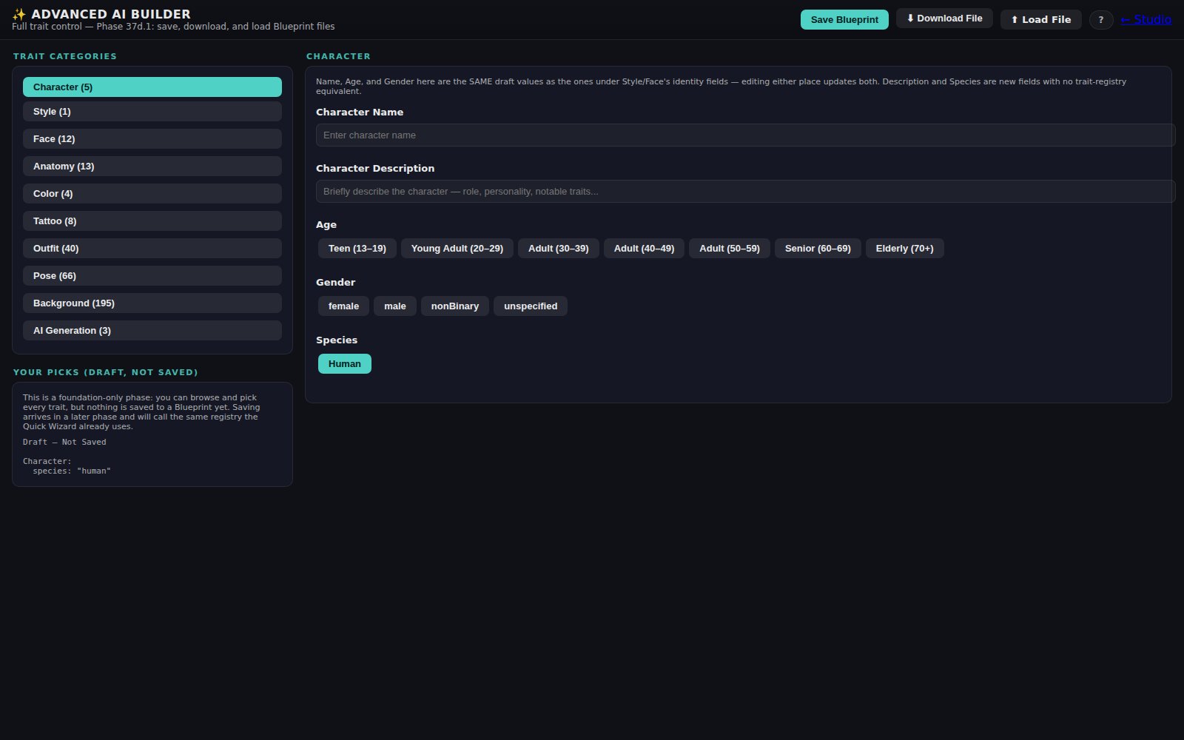Switch to the Pose (66) category

point(152,276)
